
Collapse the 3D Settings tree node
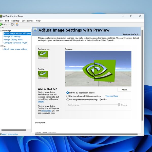tap(0, 31)
